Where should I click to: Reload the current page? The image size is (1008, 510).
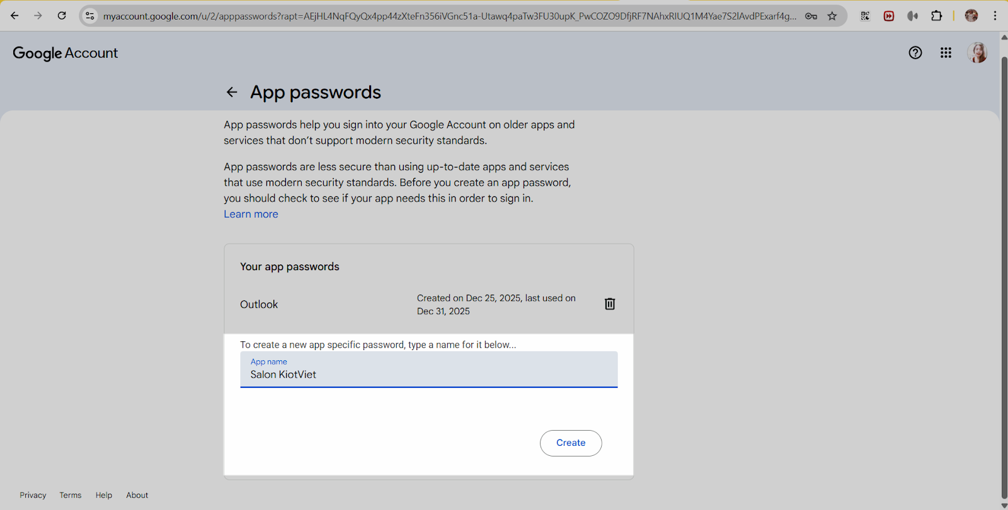click(x=62, y=16)
